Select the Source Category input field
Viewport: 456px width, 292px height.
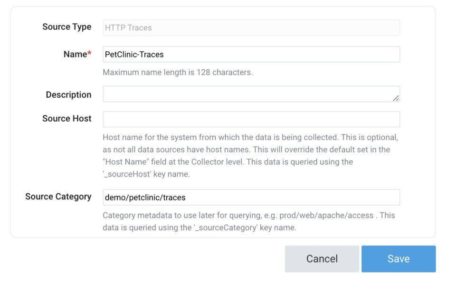[251, 197]
